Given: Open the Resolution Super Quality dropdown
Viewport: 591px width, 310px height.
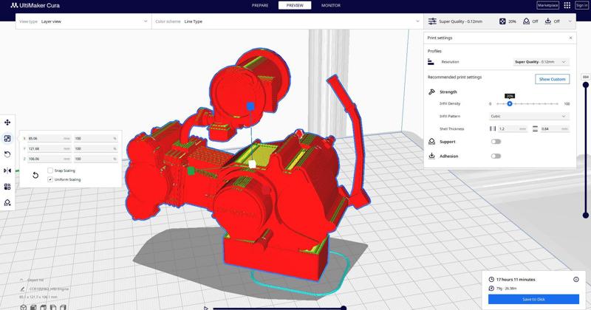Looking at the screenshot, I should click(541, 62).
